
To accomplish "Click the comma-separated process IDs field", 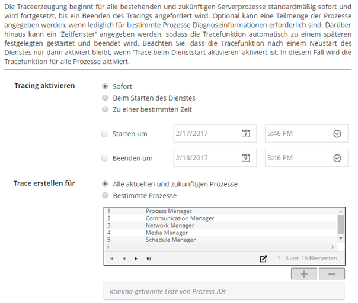I will (223, 291).
